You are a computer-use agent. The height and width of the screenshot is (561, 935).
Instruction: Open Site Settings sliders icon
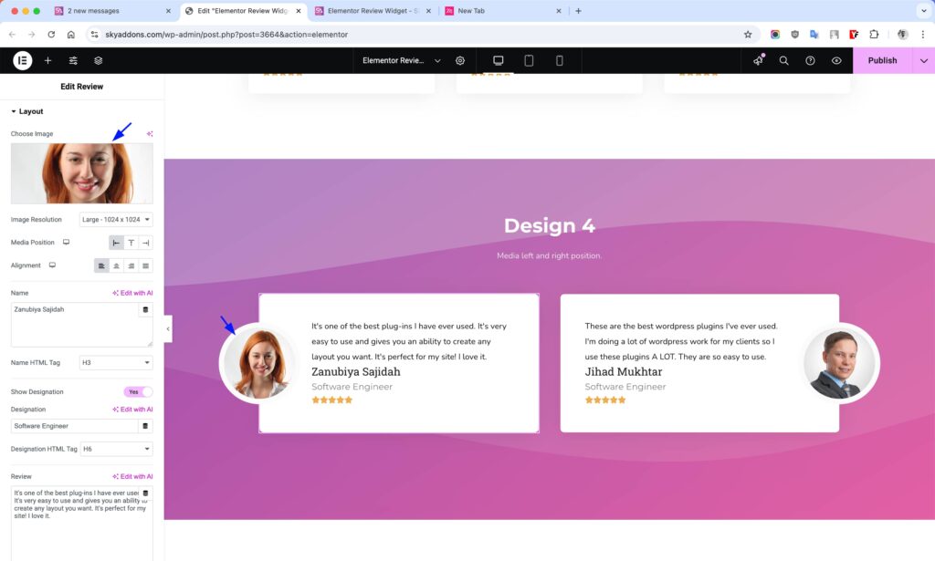coord(73,60)
